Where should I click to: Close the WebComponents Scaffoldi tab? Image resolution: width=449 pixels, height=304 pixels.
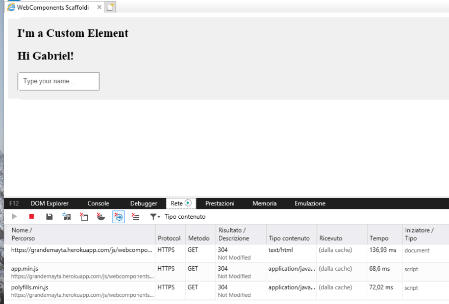click(x=99, y=8)
